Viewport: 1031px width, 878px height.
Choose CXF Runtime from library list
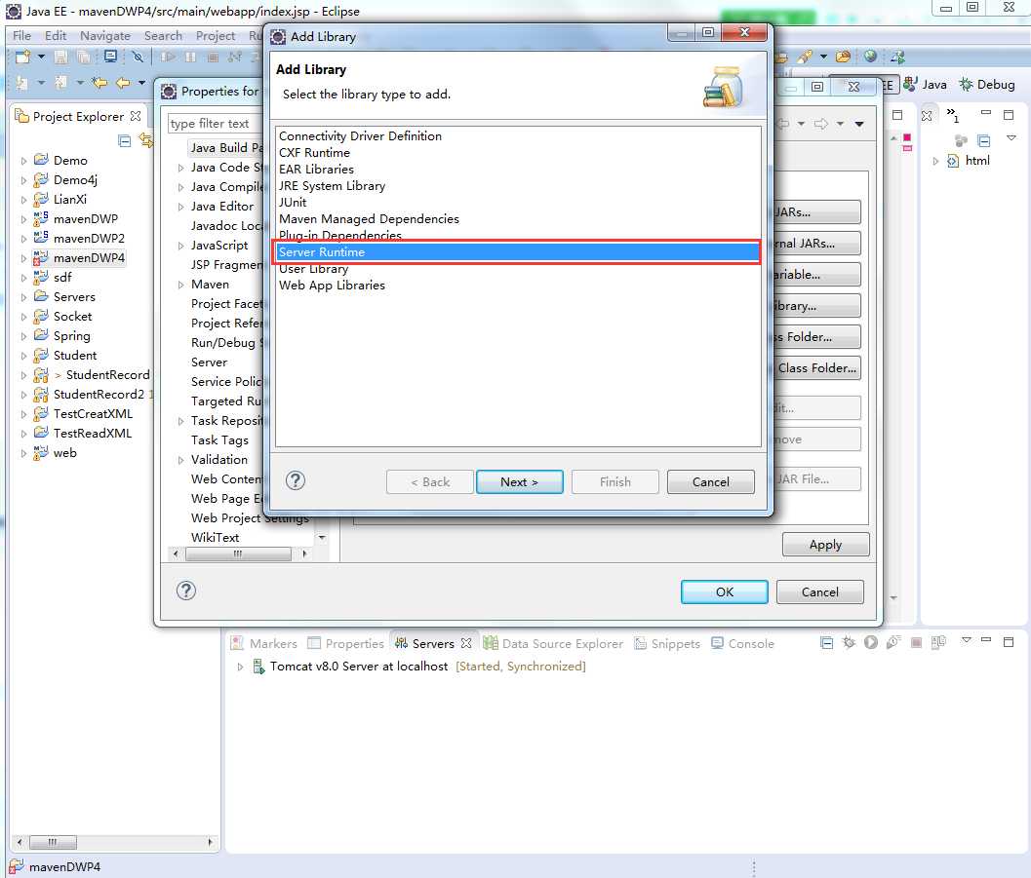click(314, 152)
